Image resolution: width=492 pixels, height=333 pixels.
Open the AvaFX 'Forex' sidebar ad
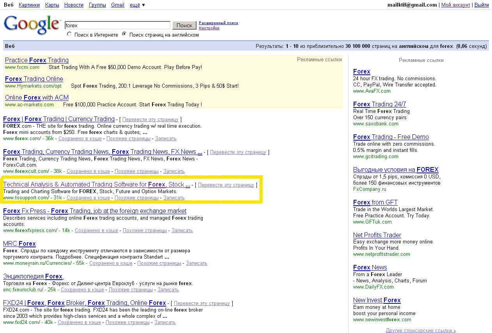362,72
